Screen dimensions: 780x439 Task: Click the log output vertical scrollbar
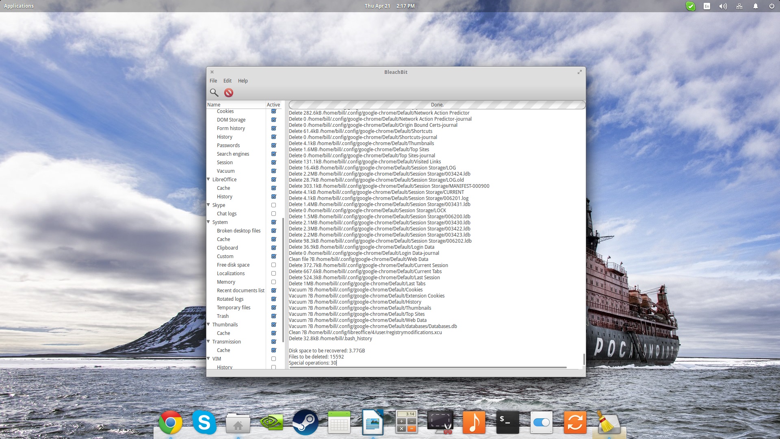[x=584, y=359]
